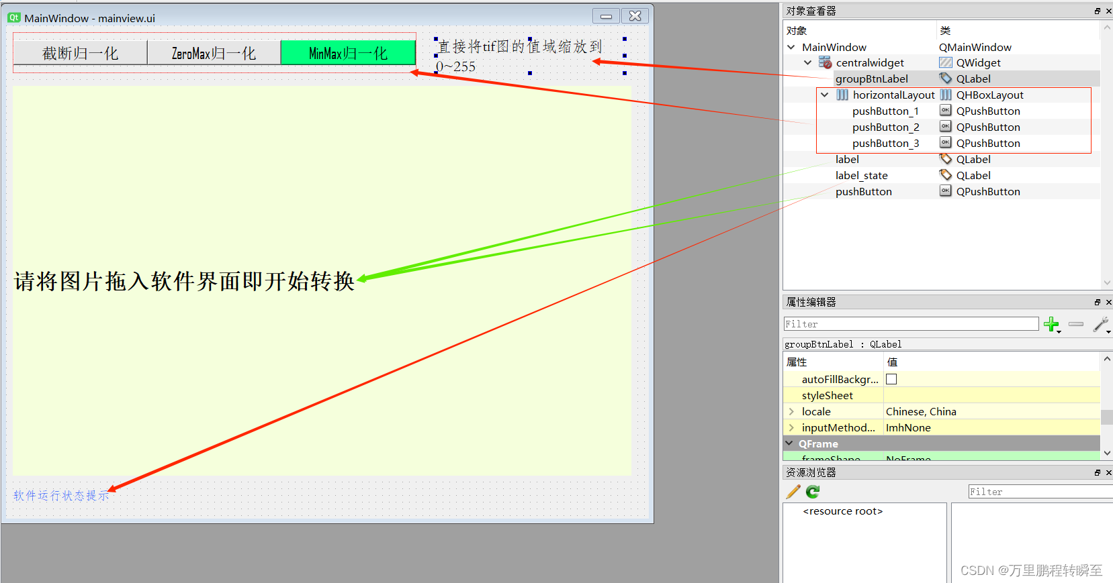Screen dimensions: 1113x583
Task: Close the 属性编辑器 panel
Action: click(x=1108, y=302)
